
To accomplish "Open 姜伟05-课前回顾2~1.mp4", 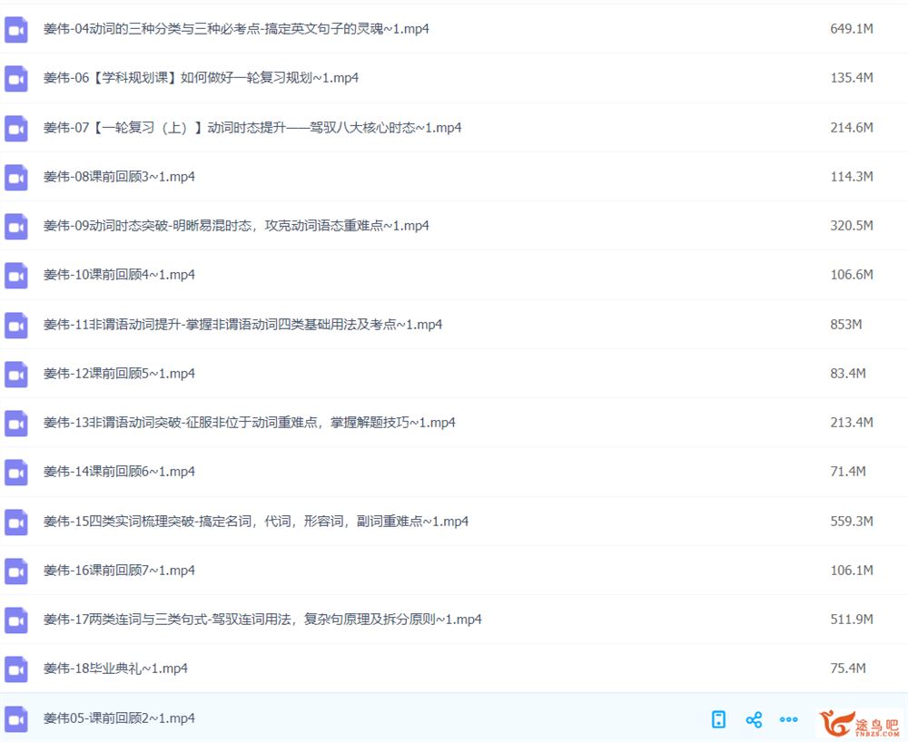I will [x=119, y=718].
